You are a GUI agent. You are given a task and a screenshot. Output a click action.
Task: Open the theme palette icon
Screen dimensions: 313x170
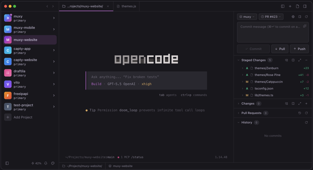click(x=53, y=163)
